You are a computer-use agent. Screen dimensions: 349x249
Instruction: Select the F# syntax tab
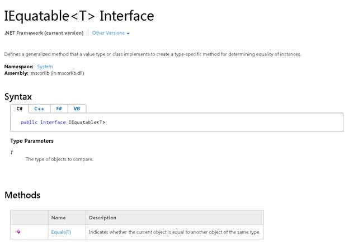pyautogui.click(x=59, y=109)
